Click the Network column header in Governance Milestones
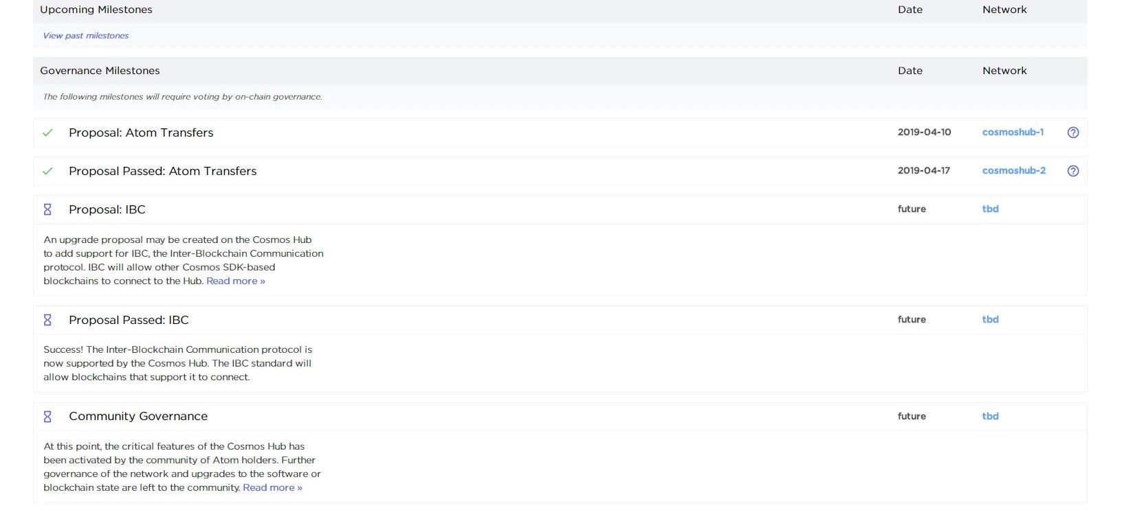The image size is (1122, 510). click(1004, 71)
